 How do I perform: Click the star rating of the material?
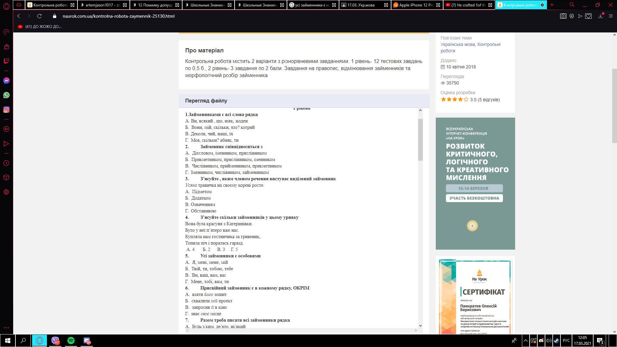pyautogui.click(x=454, y=100)
